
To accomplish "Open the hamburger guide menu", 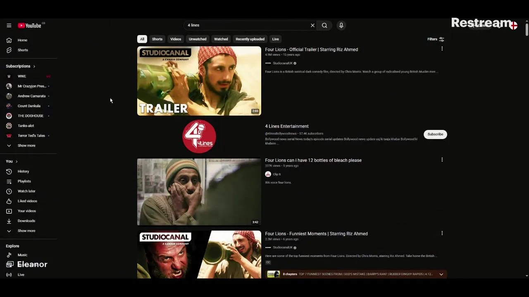I will tap(9, 26).
